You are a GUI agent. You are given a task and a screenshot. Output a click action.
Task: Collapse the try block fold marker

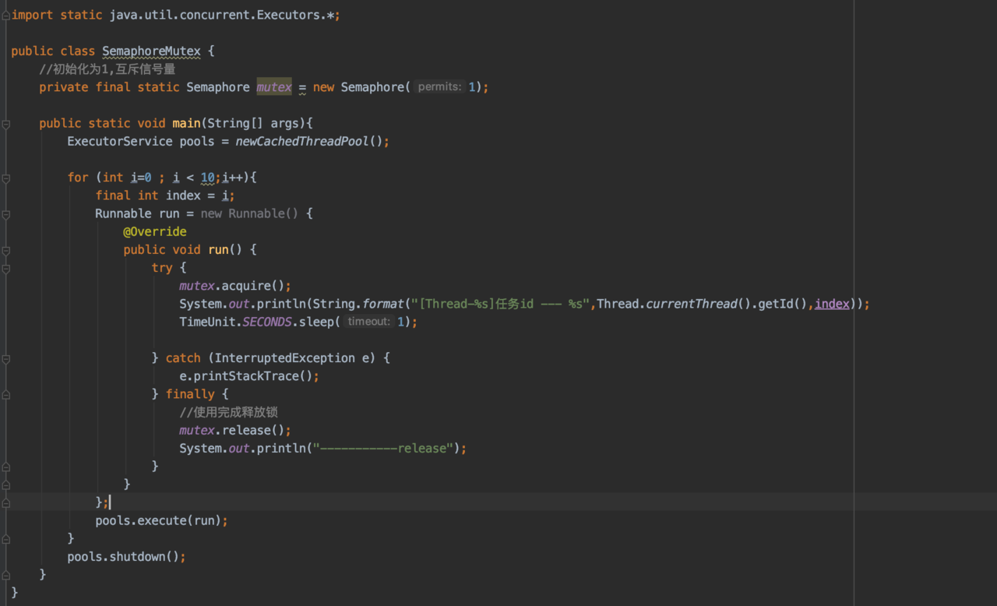click(5, 268)
